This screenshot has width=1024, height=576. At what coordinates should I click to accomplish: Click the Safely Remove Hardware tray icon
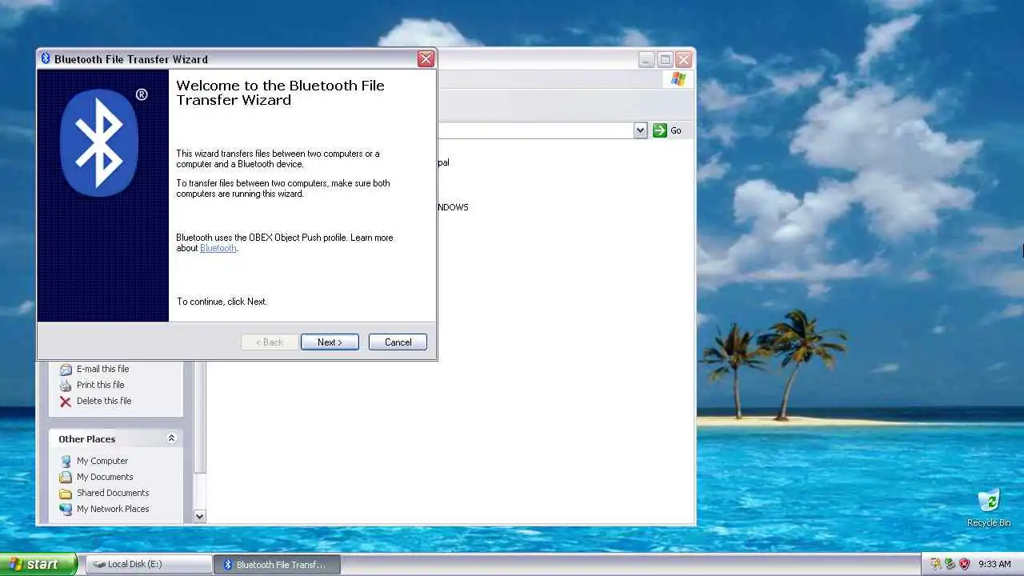[950, 564]
